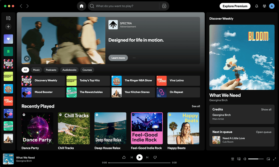Click the Learn more button
The image size is (279, 167).
118,58
